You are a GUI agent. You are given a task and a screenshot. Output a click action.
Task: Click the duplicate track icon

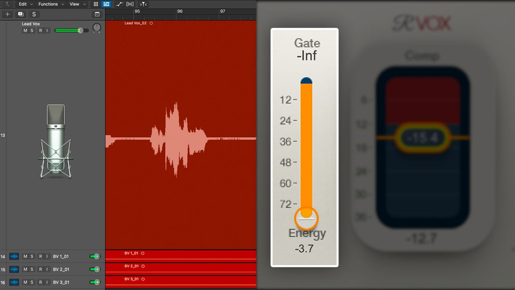pyautogui.click(x=21, y=14)
